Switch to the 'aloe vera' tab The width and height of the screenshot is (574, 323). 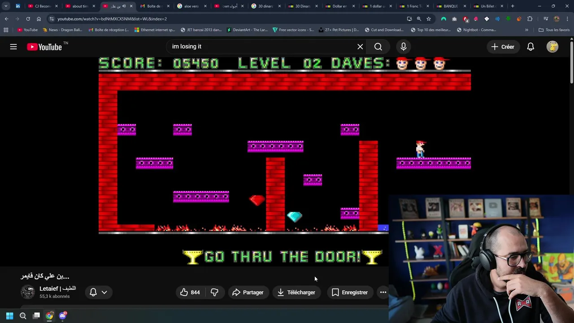[191, 6]
